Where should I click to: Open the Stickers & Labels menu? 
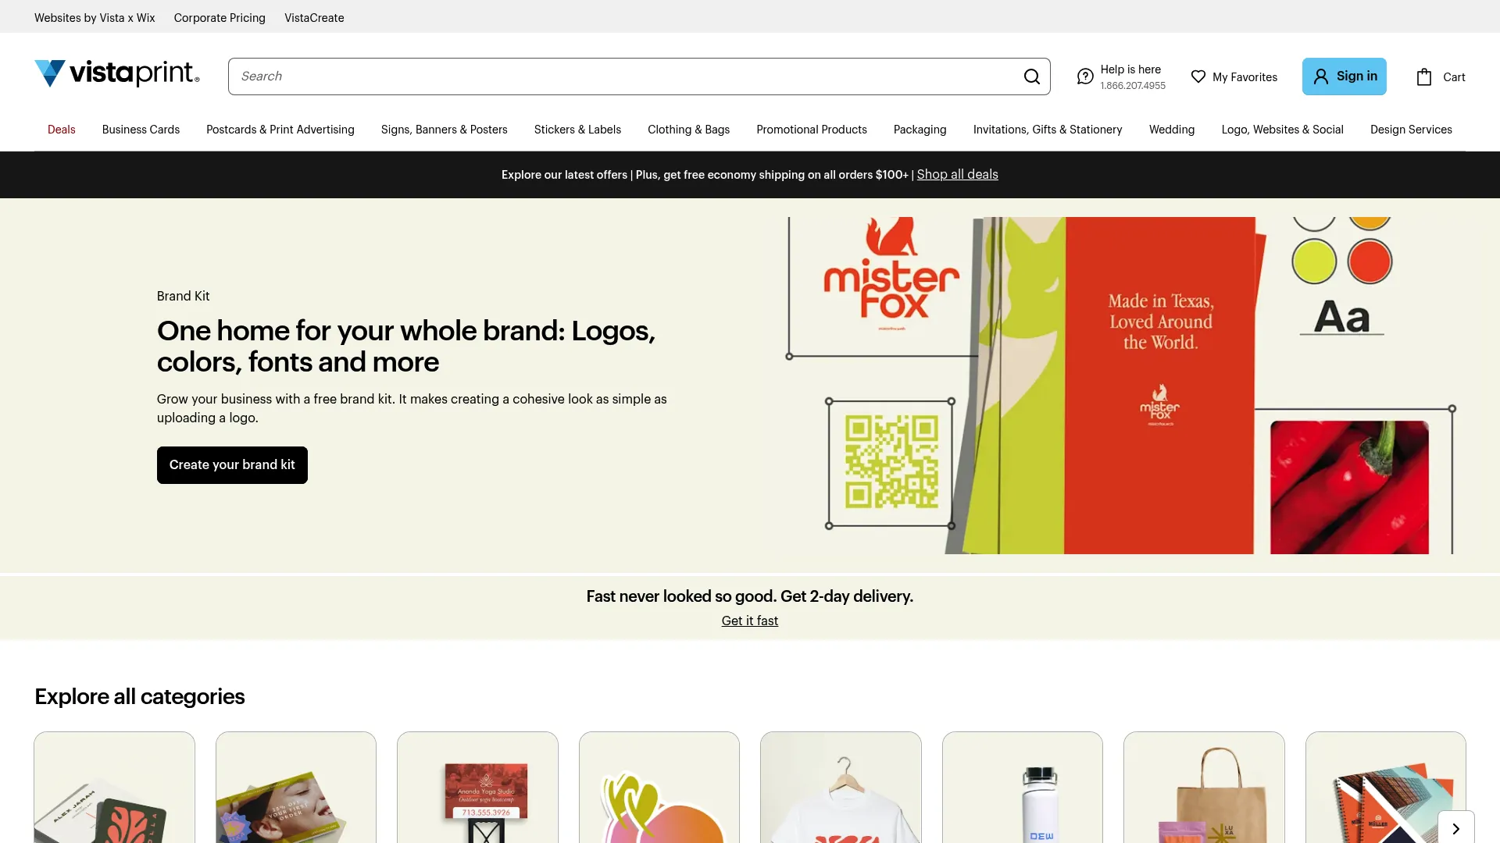pos(577,130)
